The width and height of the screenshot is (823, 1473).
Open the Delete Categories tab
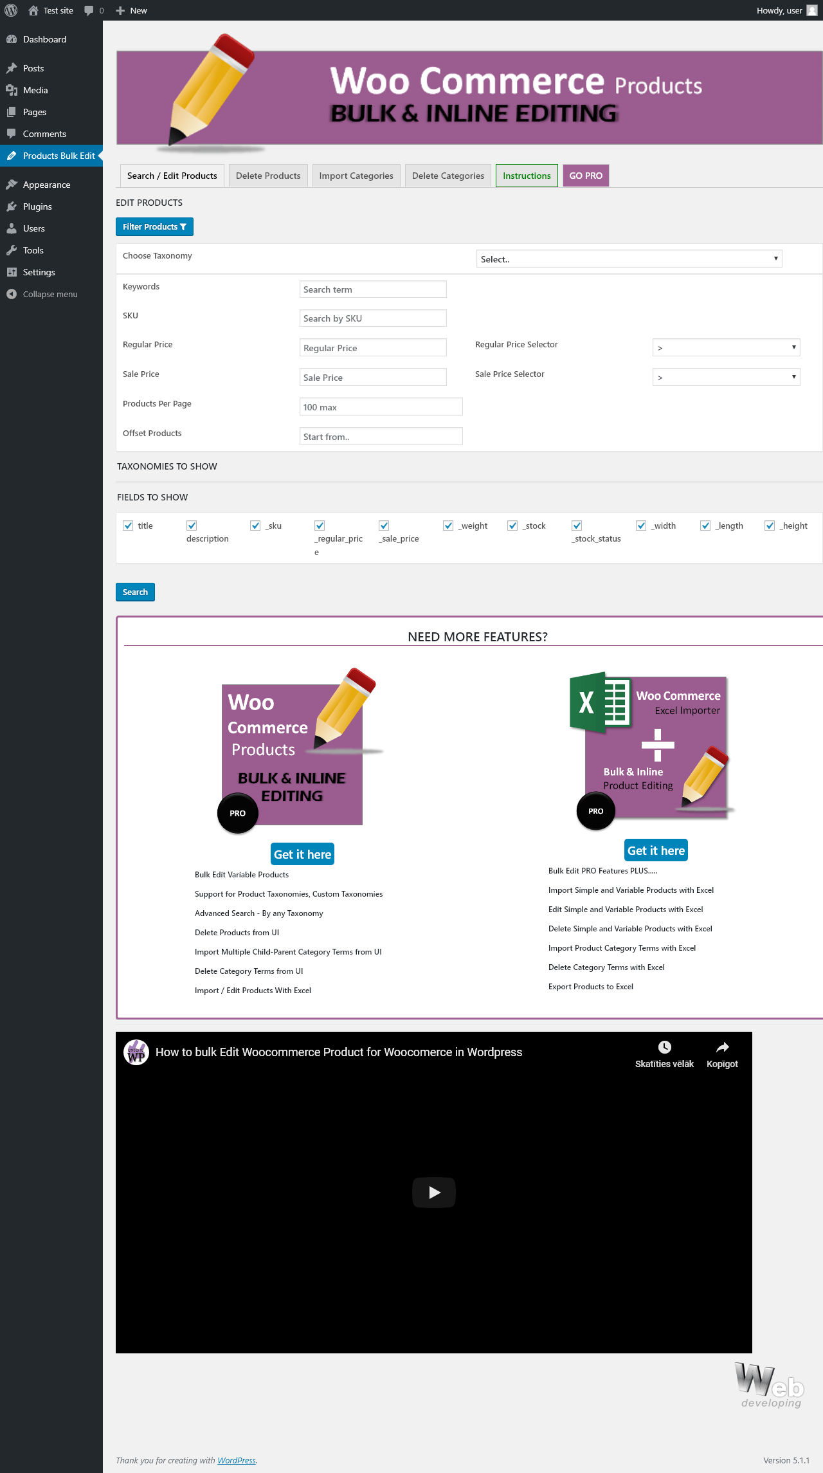click(x=448, y=176)
